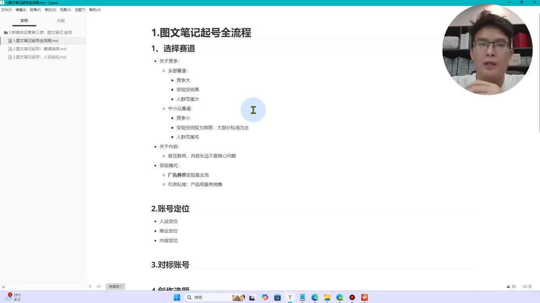
Task: Open Copilot from the taskbar
Action: pos(265,298)
